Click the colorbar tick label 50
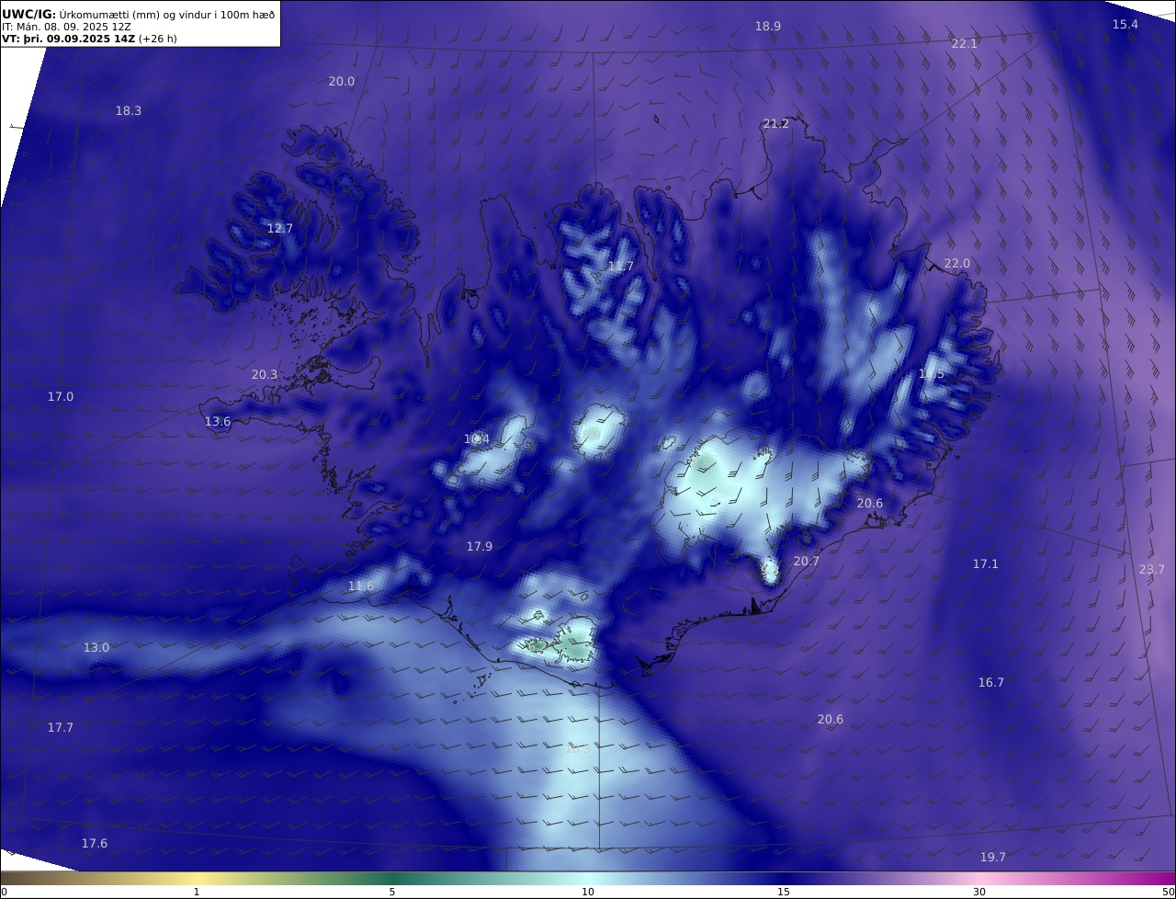Viewport: 1176px width, 899px height. 1168,892
